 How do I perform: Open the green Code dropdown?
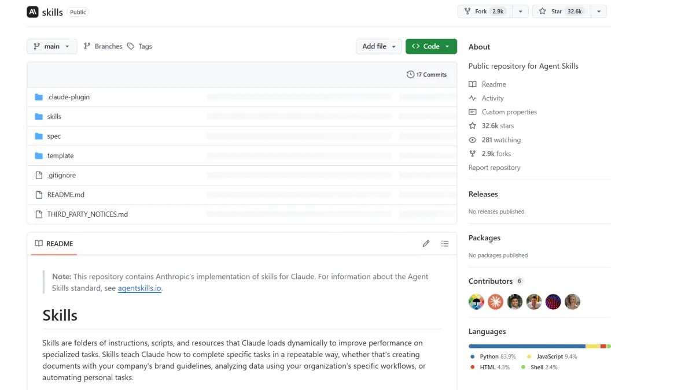click(x=431, y=46)
